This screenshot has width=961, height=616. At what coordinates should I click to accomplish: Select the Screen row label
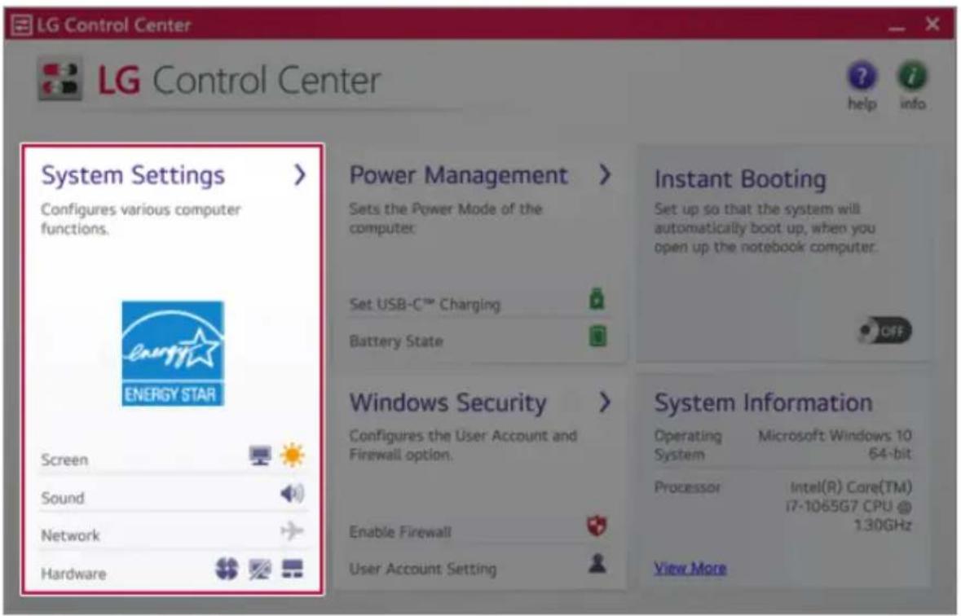pos(64,460)
